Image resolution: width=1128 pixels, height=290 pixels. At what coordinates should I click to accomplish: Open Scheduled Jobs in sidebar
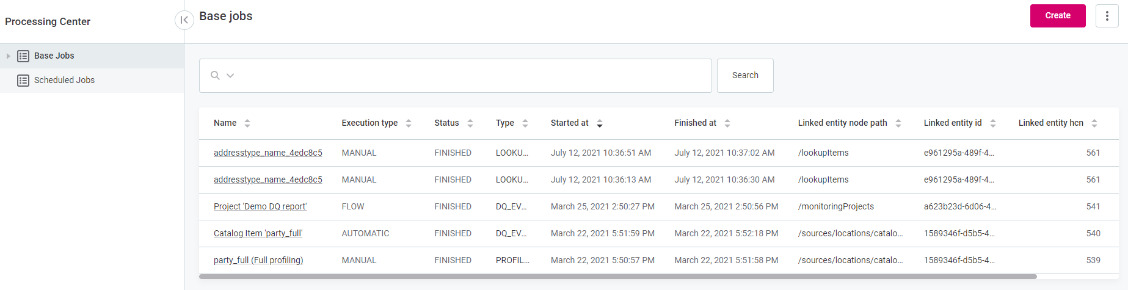click(64, 81)
